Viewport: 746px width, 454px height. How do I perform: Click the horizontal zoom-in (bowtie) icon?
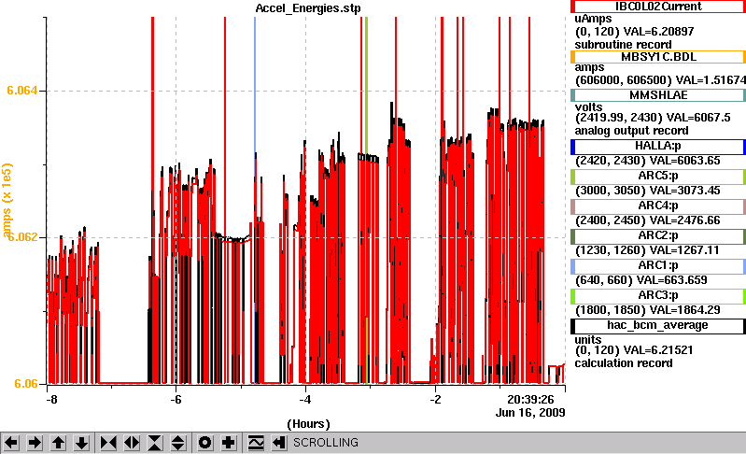pyautogui.click(x=108, y=443)
